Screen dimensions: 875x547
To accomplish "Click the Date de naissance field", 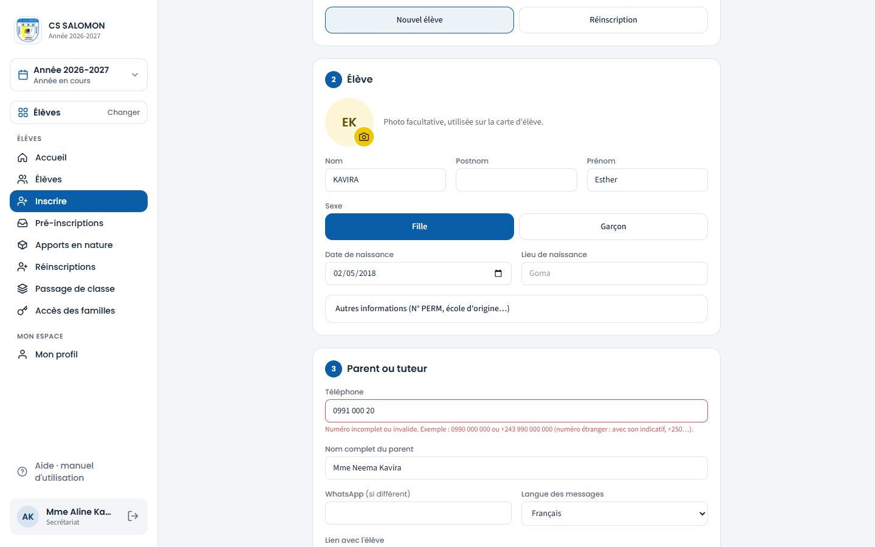I will pos(418,273).
